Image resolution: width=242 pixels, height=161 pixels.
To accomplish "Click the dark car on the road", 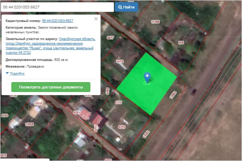I will tap(193, 92).
